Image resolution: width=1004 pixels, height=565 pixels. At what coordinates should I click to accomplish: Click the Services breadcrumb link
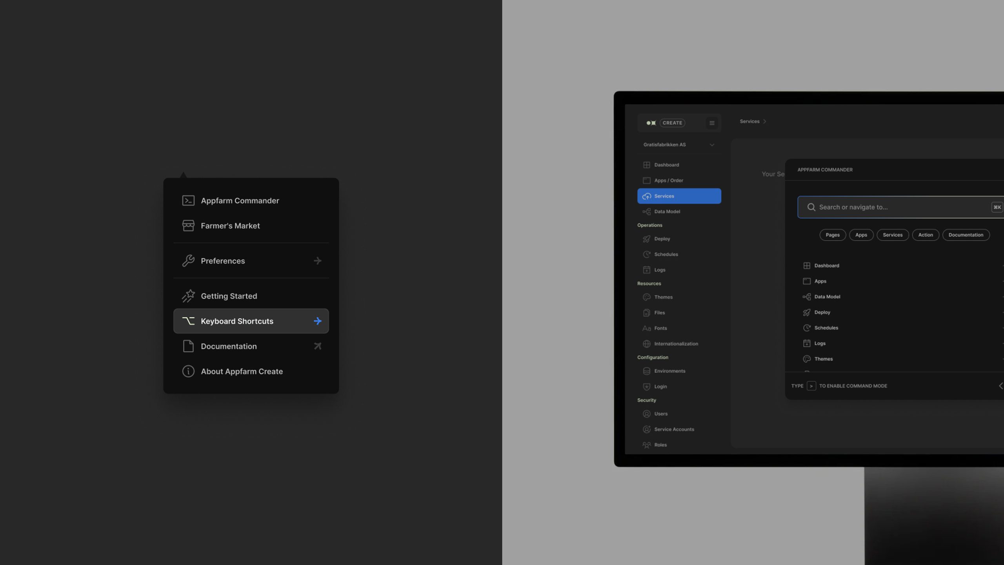click(749, 121)
